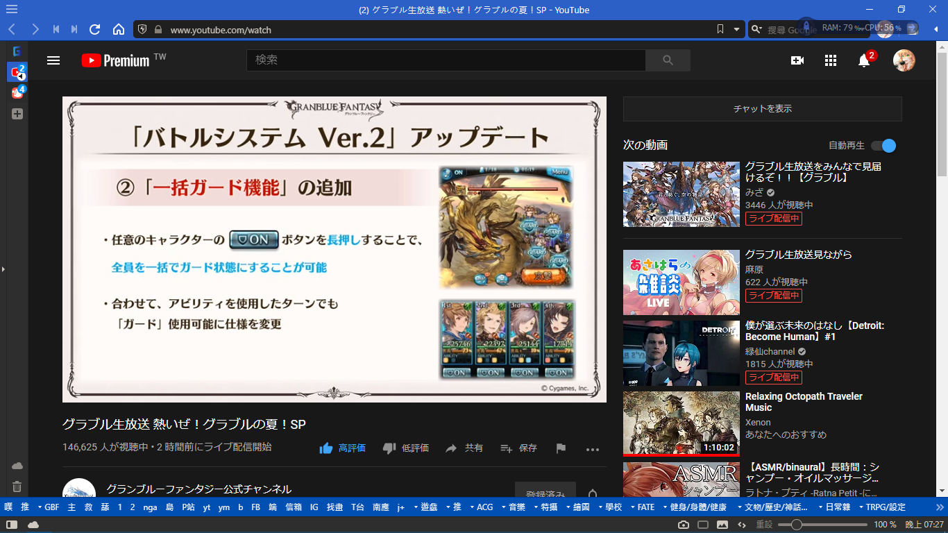Toggle panel with status bar panel icon
Screen dimensions: 948x533
tap(12, 525)
